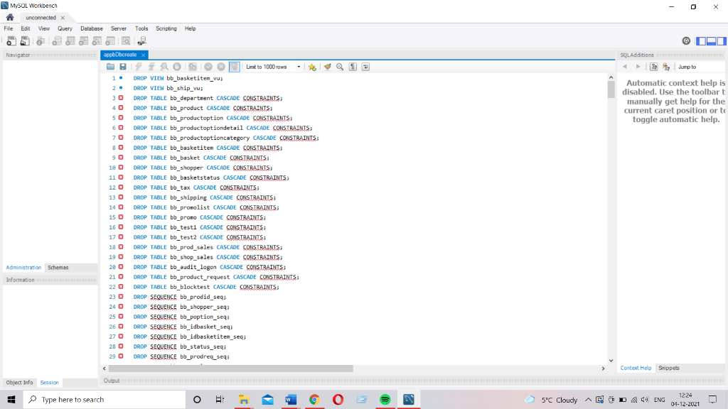The width and height of the screenshot is (728, 409).
Task: Open Microsoft Word from taskbar
Action: 291,399
